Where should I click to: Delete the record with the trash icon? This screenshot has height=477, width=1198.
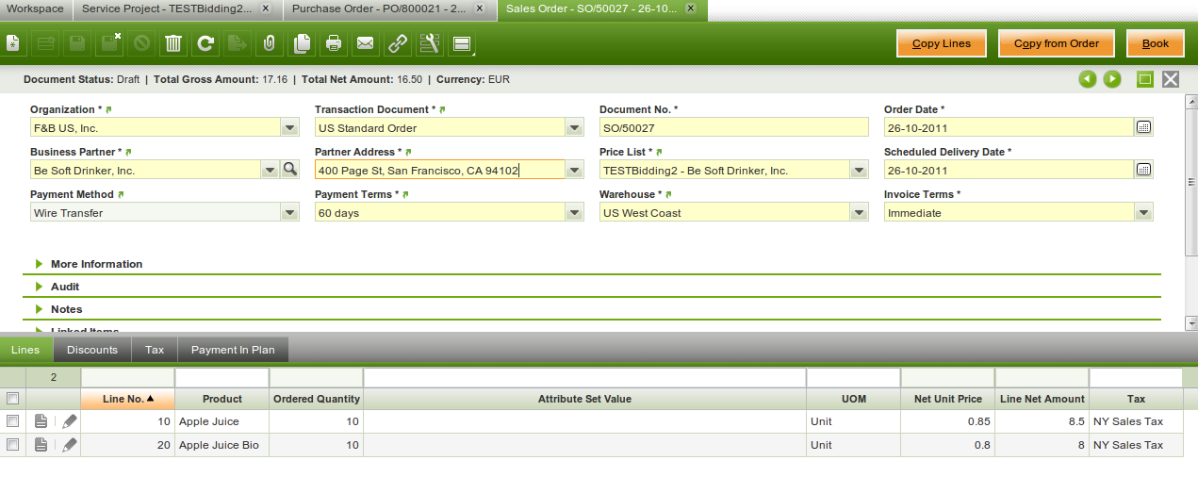(x=173, y=43)
